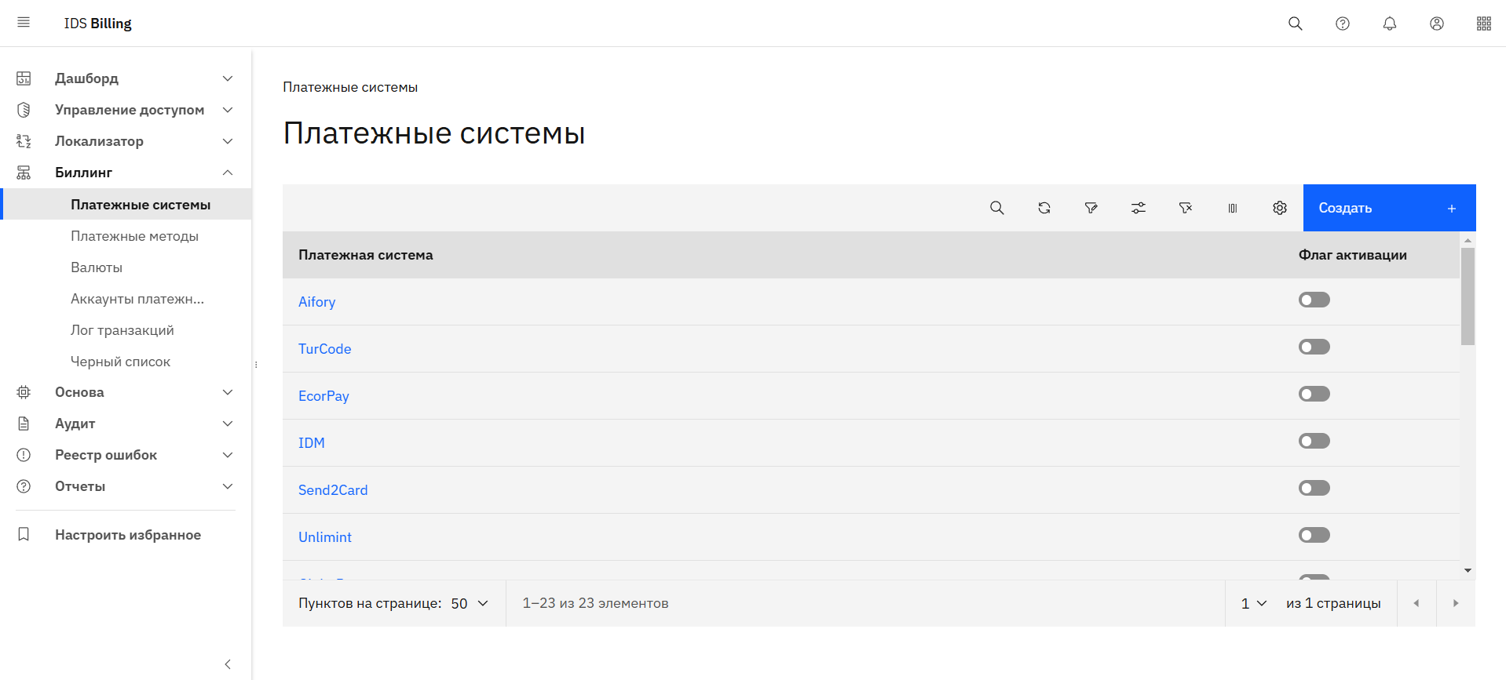
Task: Click the clear filters icon
Action: 1186,208
